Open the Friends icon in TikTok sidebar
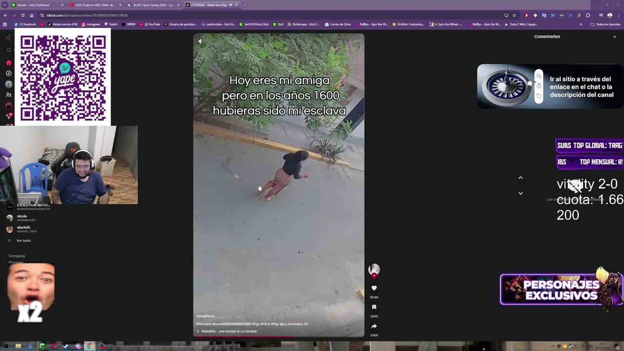Screen dimensions: 624x351 [9, 95]
